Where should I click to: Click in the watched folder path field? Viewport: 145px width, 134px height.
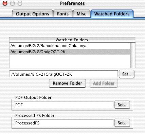click(x=64, y=74)
